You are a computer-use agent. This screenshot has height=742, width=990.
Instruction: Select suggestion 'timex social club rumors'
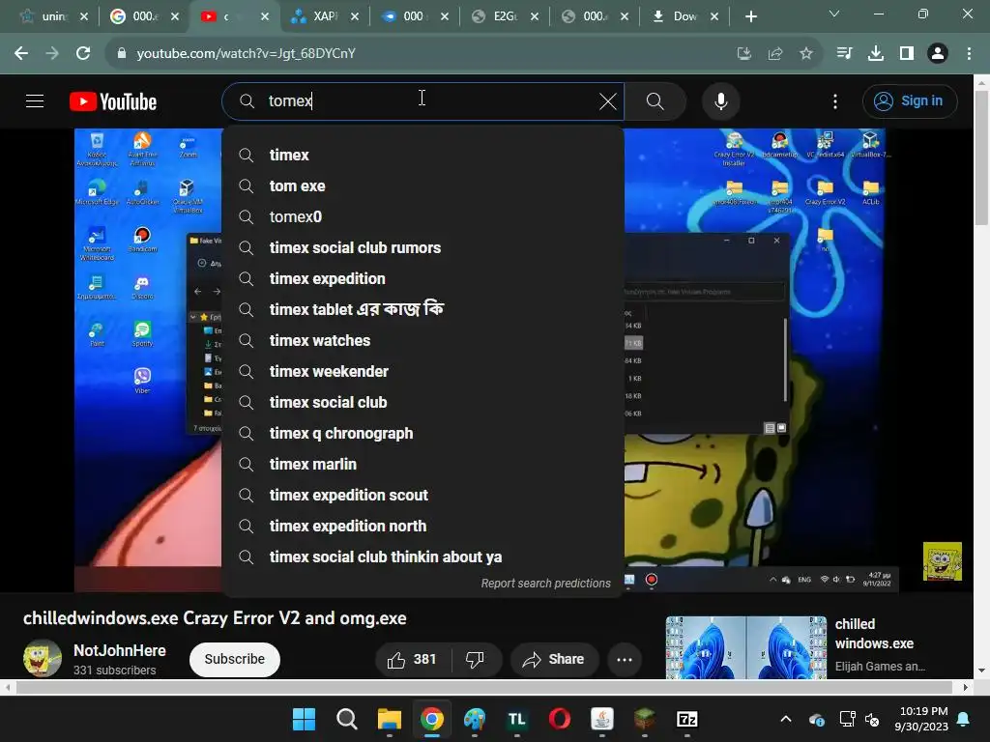pyautogui.click(x=423, y=247)
